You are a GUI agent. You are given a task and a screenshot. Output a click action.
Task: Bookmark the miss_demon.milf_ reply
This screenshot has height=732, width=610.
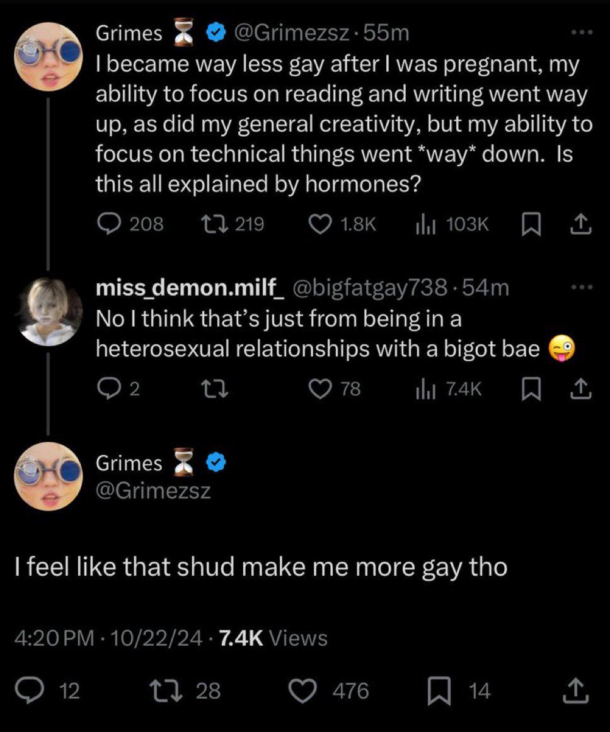coord(532,390)
